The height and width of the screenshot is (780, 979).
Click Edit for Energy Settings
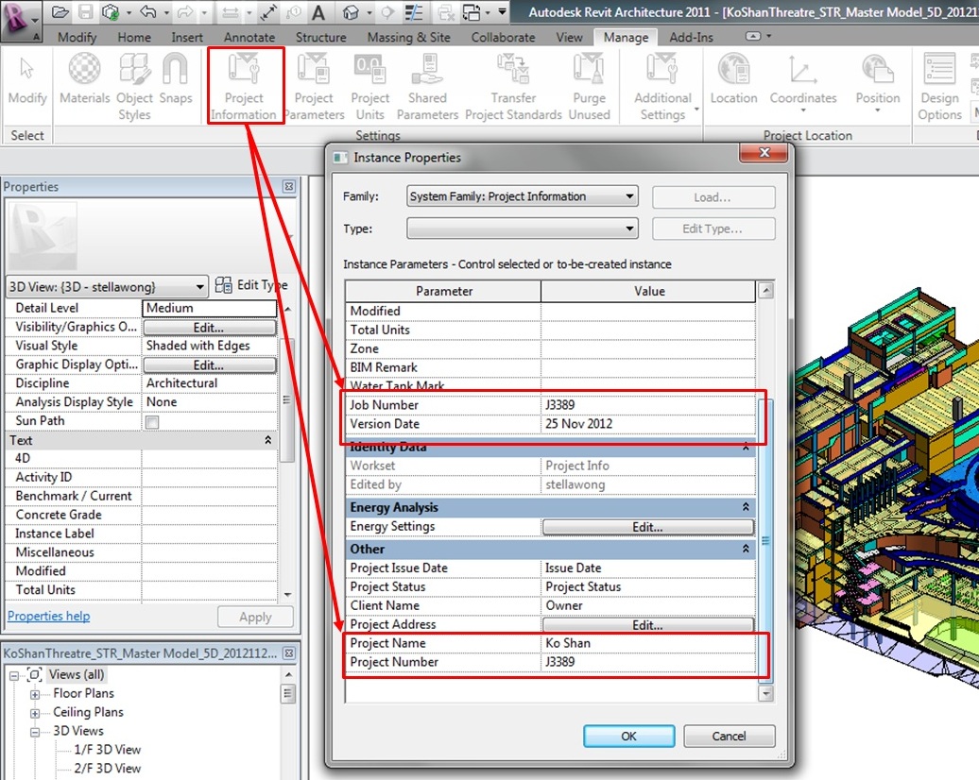647,527
